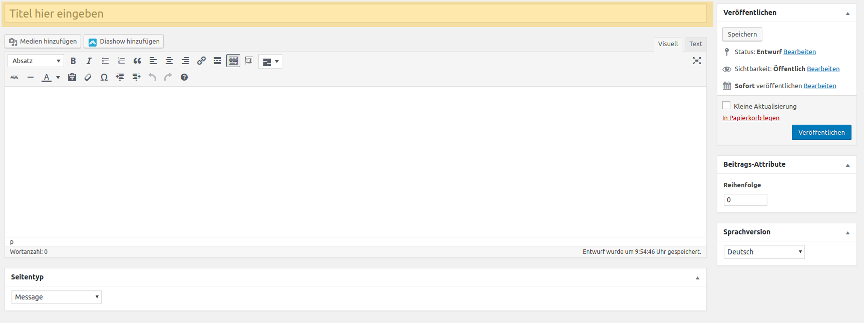Toggle the toolbar visibility button

pos(233,61)
